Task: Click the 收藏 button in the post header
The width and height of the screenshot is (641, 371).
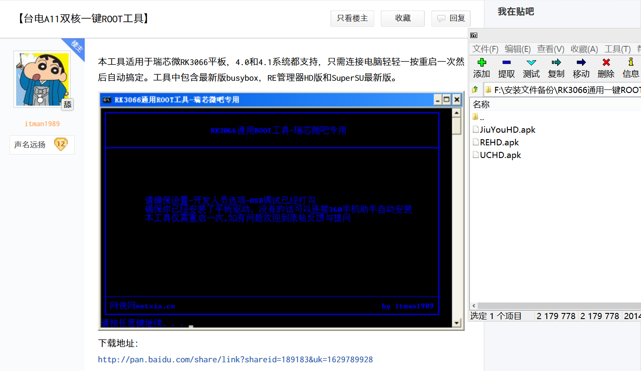Action: tap(403, 18)
